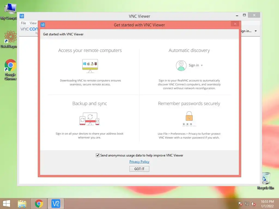Select the Recycle Bin desktop icon

click(265, 181)
